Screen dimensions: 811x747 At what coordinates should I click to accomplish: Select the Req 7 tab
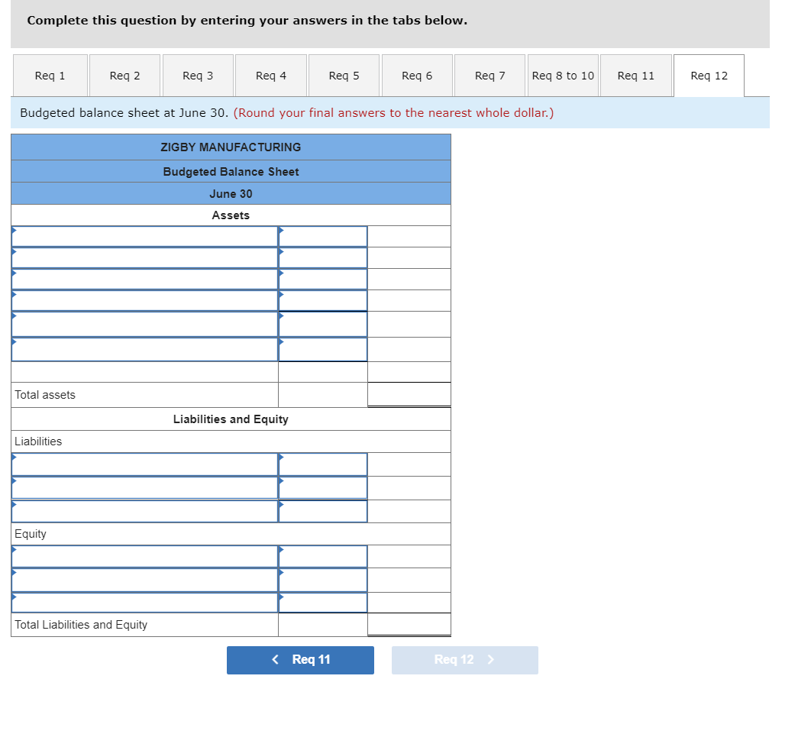click(x=490, y=76)
